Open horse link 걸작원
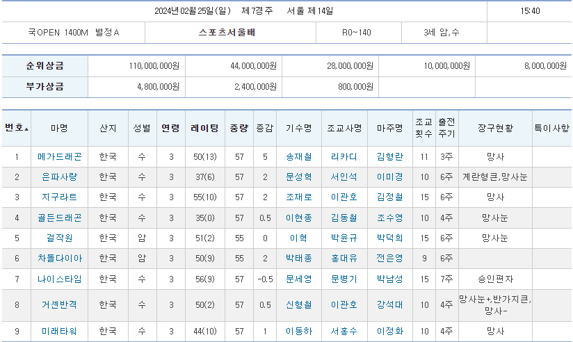 [60, 238]
